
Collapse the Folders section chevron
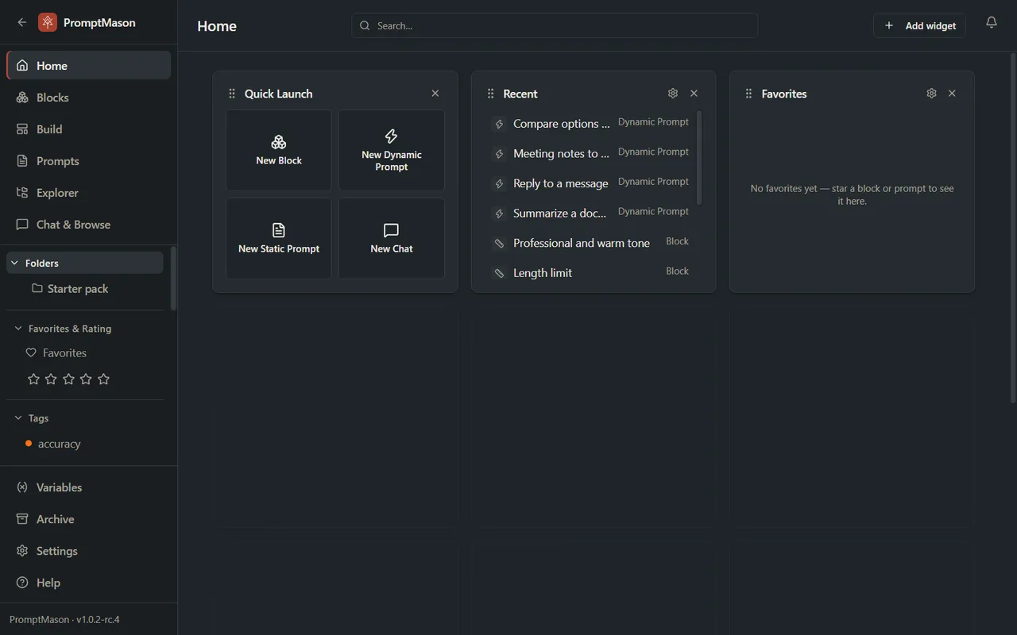14,263
